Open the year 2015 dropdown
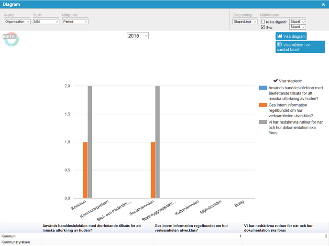Screen dimensions: 329x246 [138, 36]
